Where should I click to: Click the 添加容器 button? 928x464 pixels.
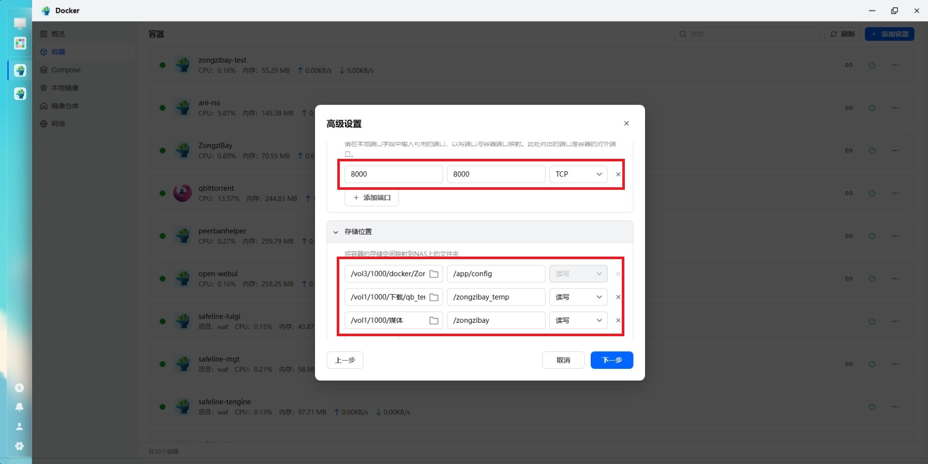pyautogui.click(x=890, y=34)
